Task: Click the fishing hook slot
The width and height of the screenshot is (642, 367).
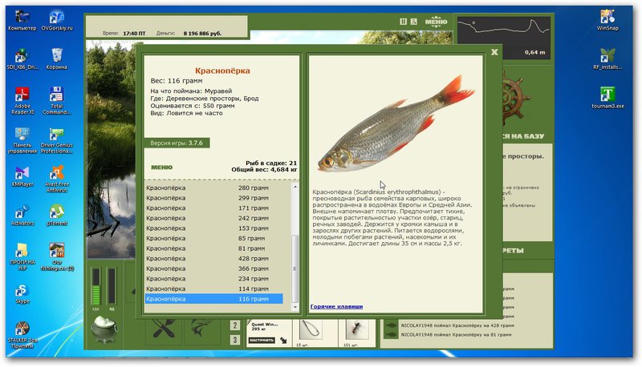Action: tap(310, 330)
